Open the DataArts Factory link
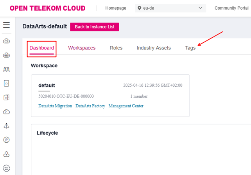This screenshot has width=251, height=175. tap(90, 106)
